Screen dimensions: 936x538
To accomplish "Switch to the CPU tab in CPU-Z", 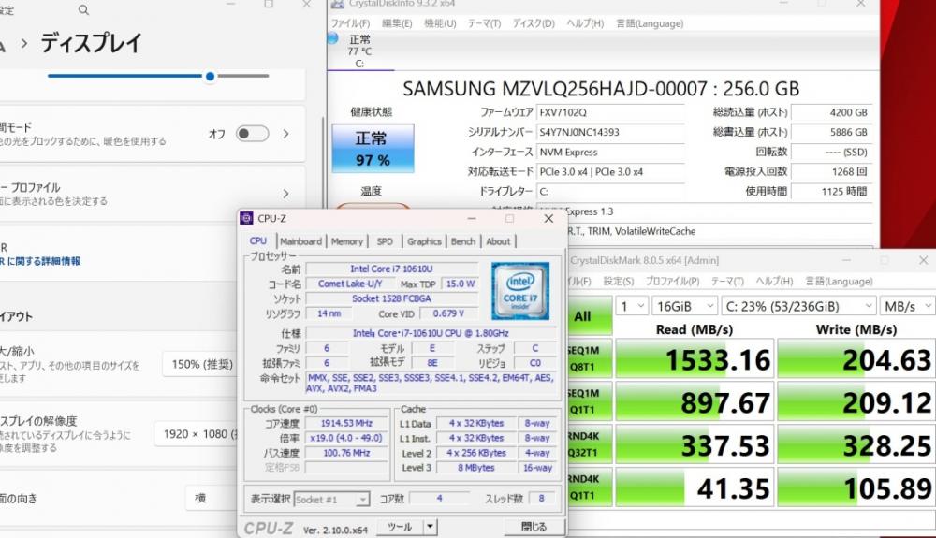I will (258, 241).
